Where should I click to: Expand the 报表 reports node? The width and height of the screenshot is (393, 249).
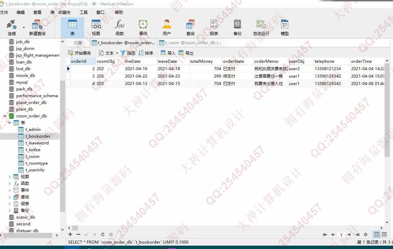click(x=9, y=204)
